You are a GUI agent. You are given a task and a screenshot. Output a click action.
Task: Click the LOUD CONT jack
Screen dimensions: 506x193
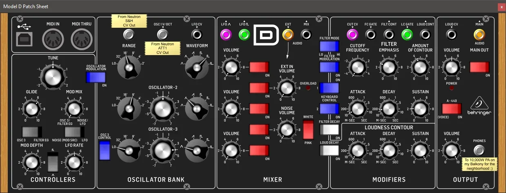[426, 35]
